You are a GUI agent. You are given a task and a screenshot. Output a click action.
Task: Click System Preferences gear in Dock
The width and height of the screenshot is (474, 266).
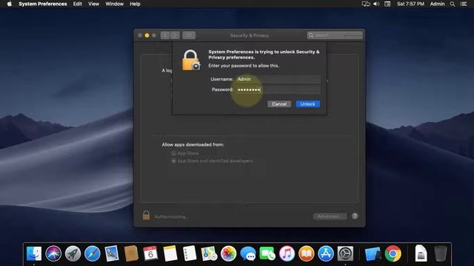(x=345, y=253)
